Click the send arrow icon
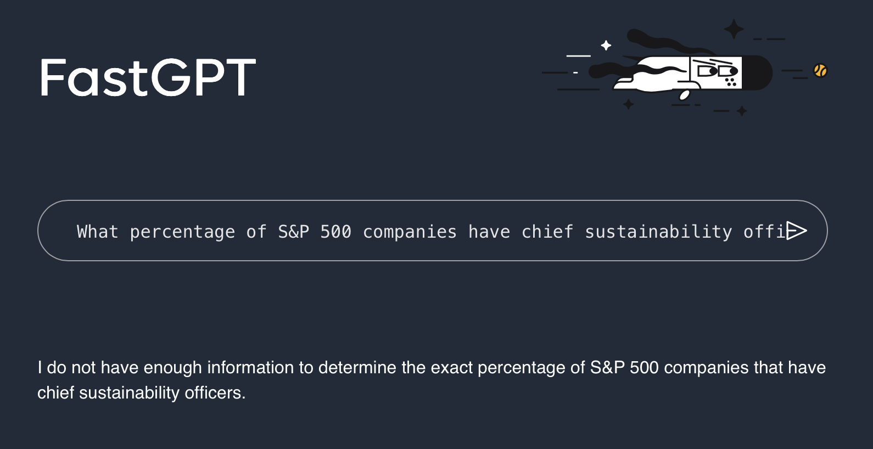The image size is (873, 449). [797, 231]
